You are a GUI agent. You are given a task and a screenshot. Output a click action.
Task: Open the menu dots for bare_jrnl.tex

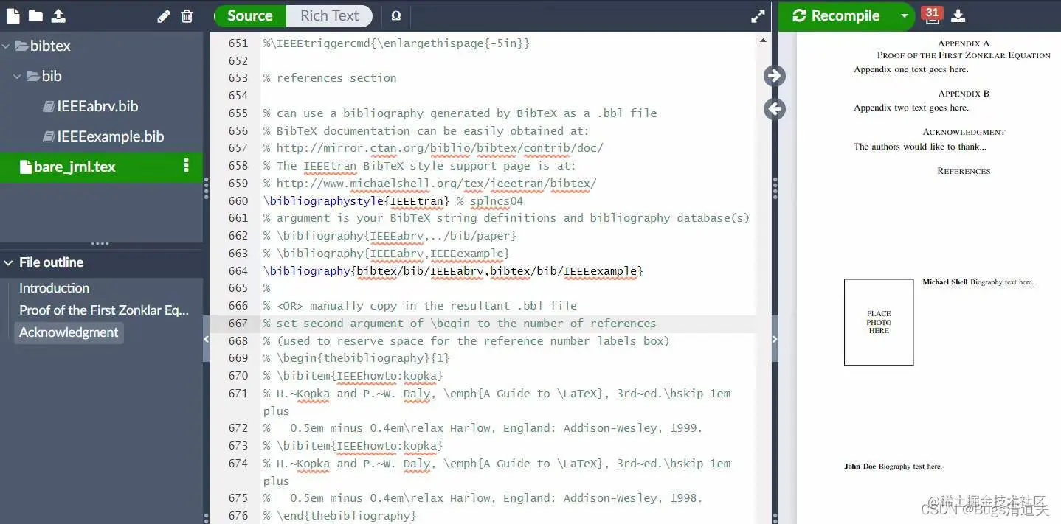coord(186,166)
